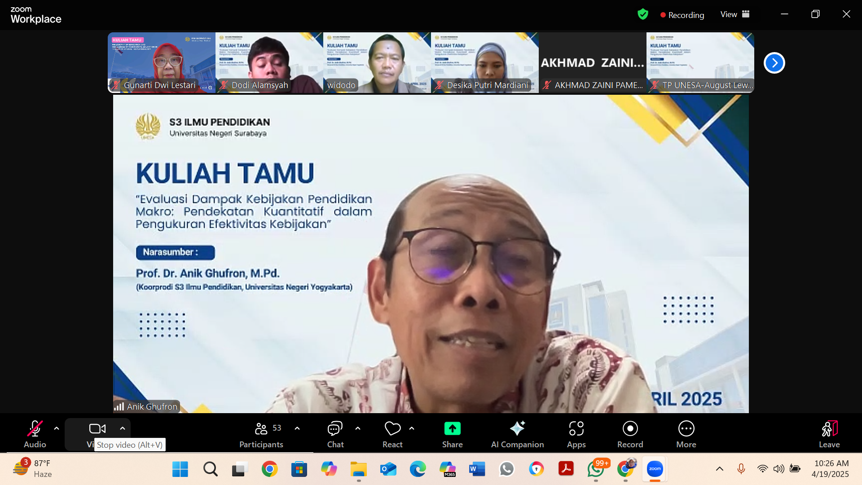Expand video settings arrow

[123, 428]
